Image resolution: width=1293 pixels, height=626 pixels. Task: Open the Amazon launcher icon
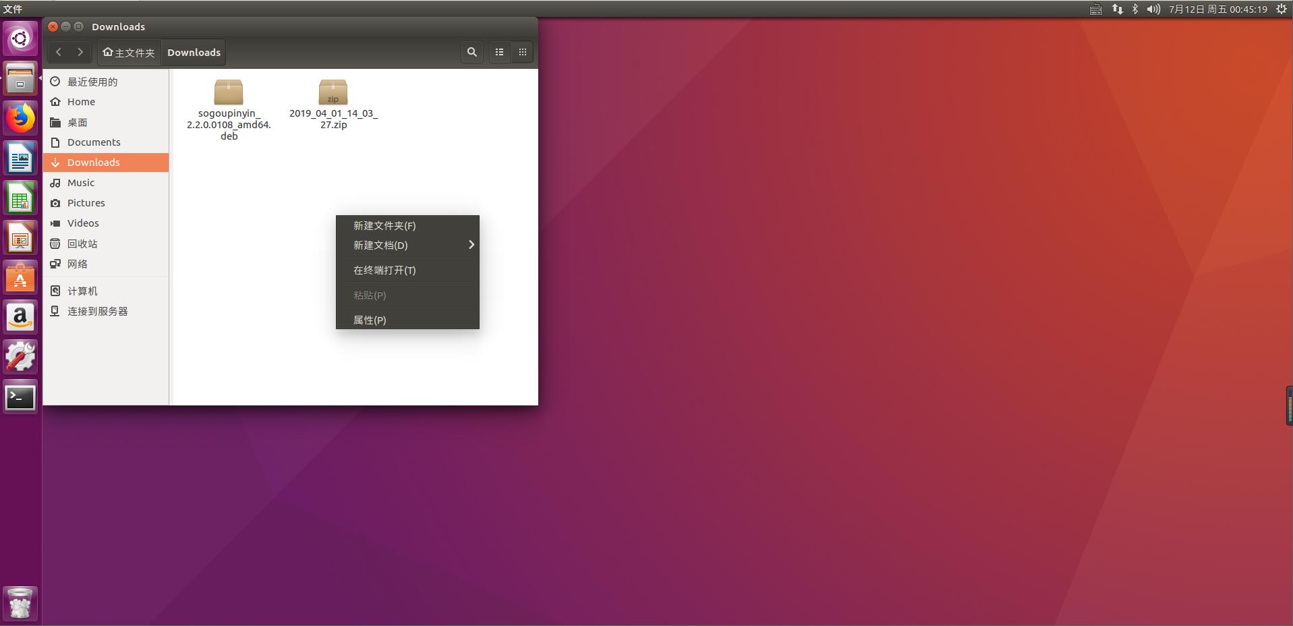20,317
